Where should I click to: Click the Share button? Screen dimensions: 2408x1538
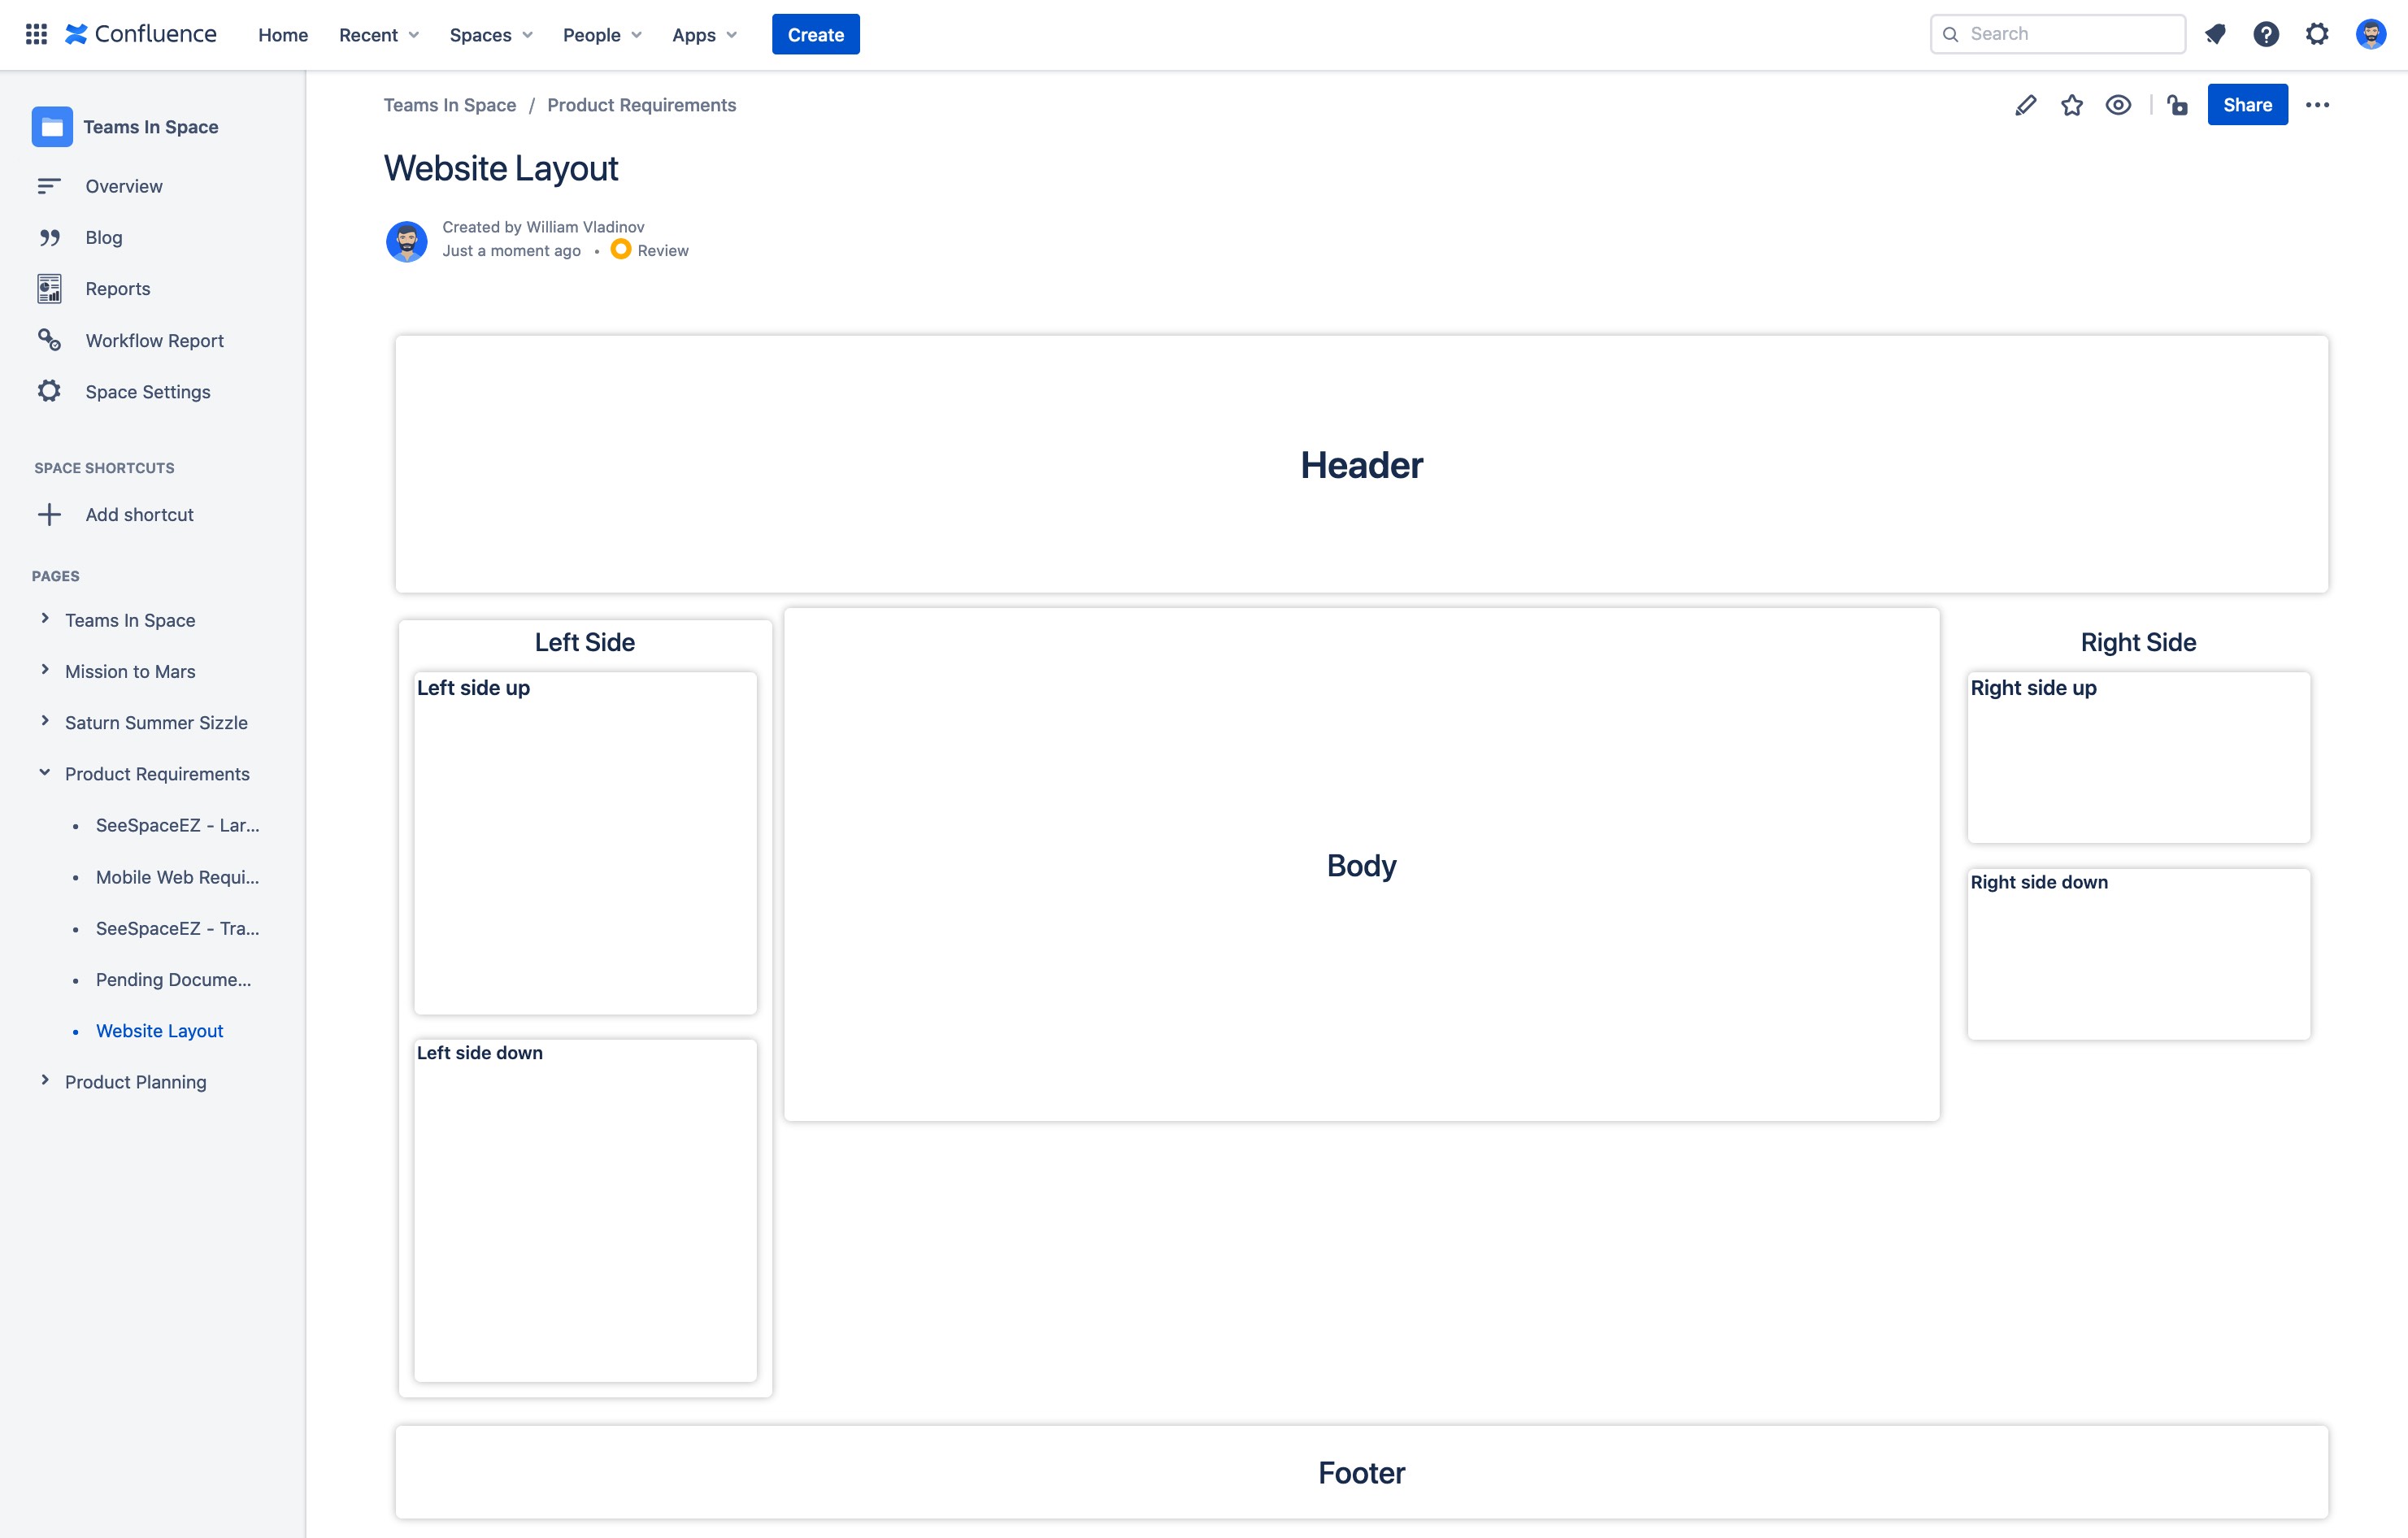tap(2247, 105)
